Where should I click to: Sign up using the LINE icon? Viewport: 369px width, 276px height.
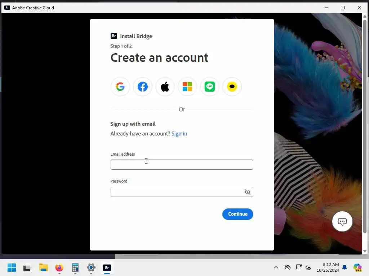(x=210, y=87)
